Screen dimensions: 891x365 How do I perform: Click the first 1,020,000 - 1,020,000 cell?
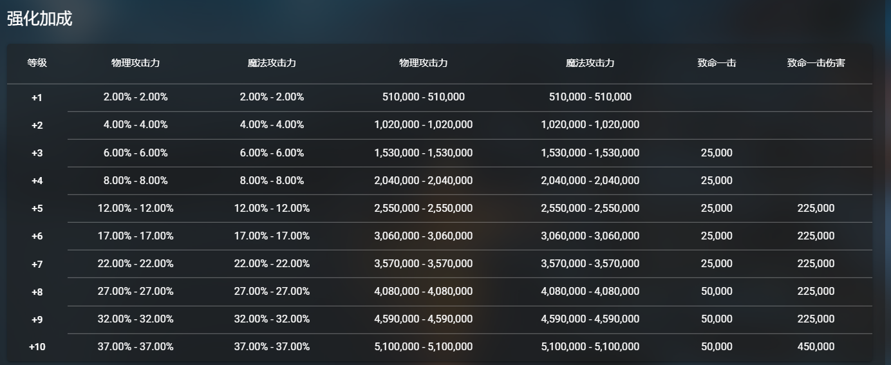tap(423, 125)
